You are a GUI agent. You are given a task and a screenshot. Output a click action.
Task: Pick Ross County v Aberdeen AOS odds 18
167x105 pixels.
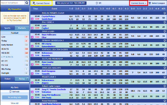click(x=163, y=64)
